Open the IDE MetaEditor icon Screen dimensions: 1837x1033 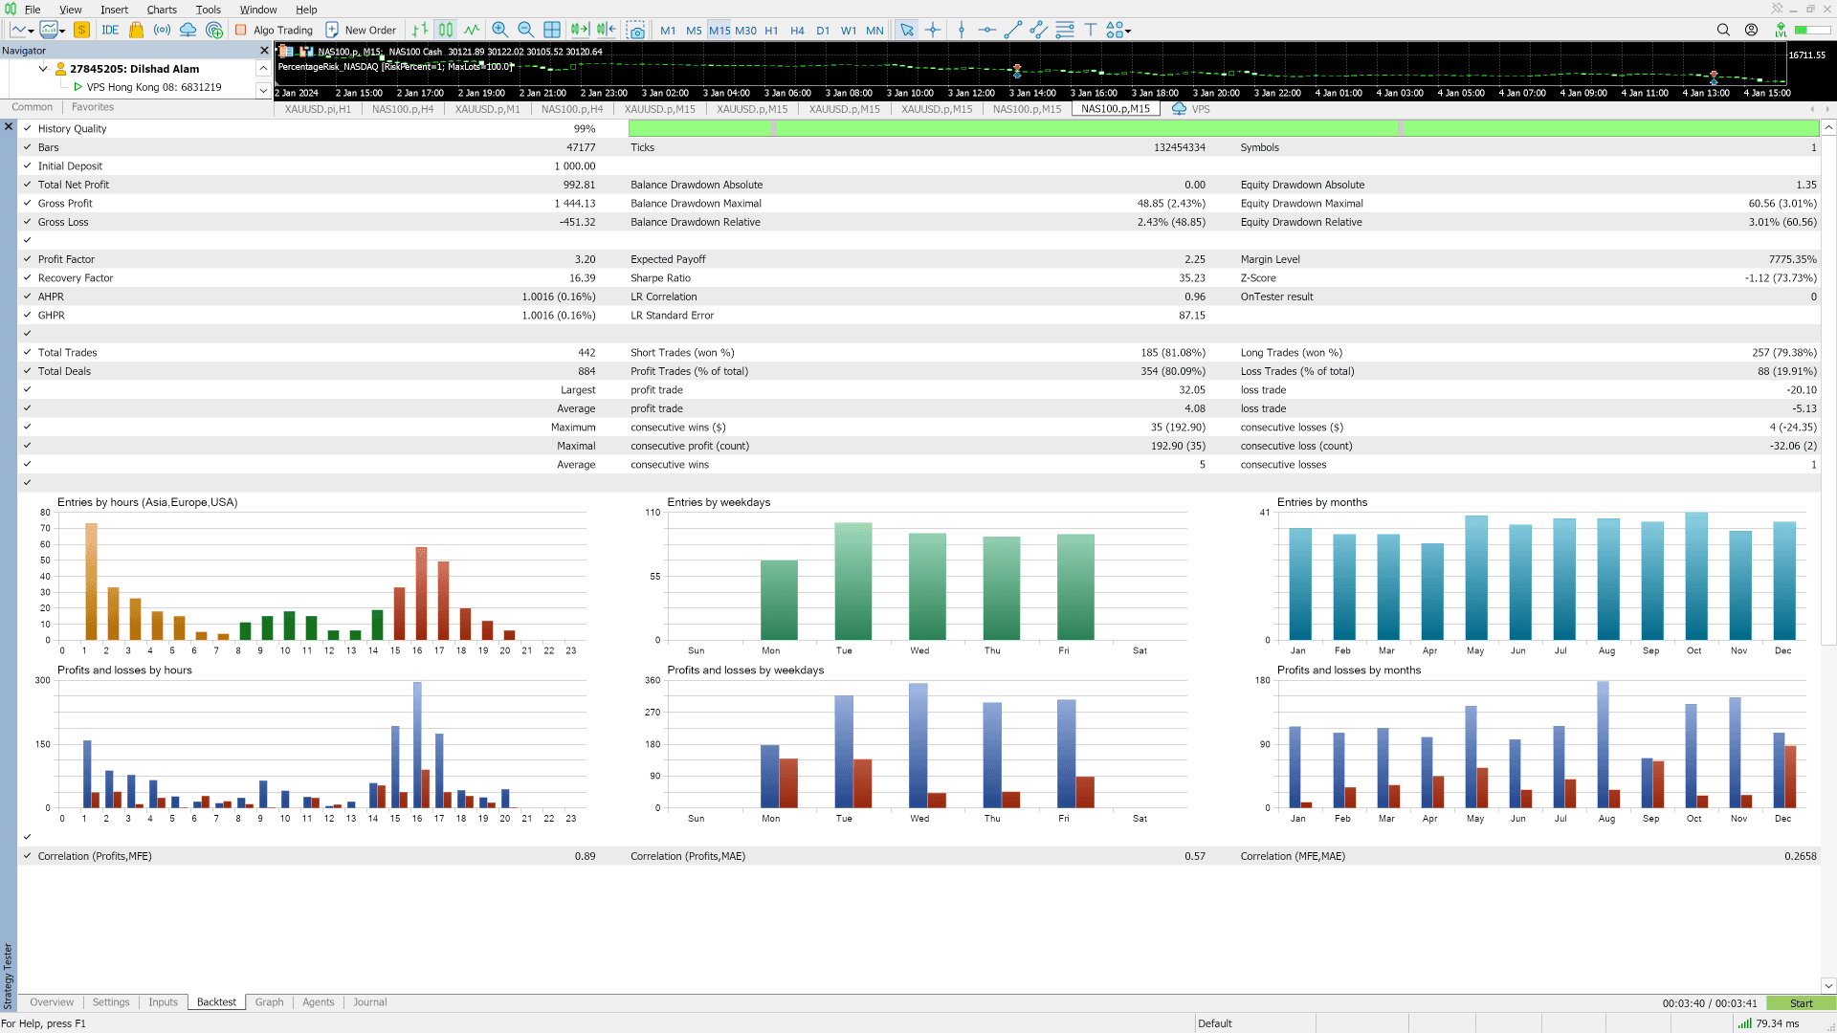click(x=110, y=30)
